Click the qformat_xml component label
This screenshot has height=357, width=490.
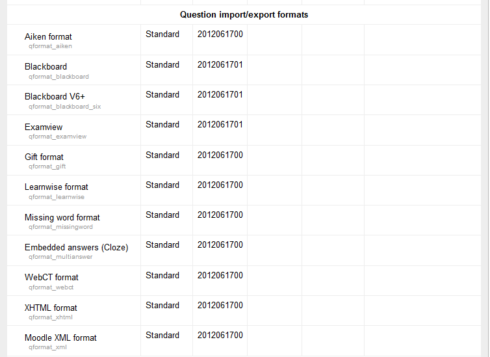pyautogui.click(x=47, y=347)
